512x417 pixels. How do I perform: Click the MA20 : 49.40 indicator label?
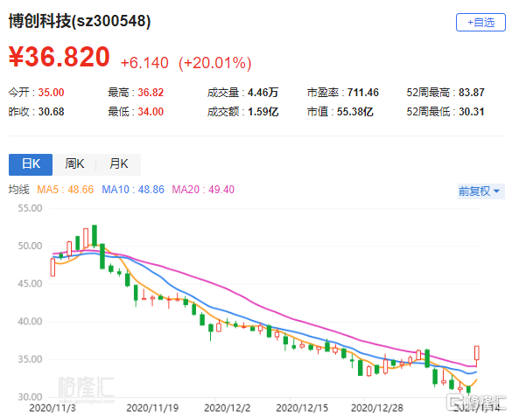pos(203,190)
